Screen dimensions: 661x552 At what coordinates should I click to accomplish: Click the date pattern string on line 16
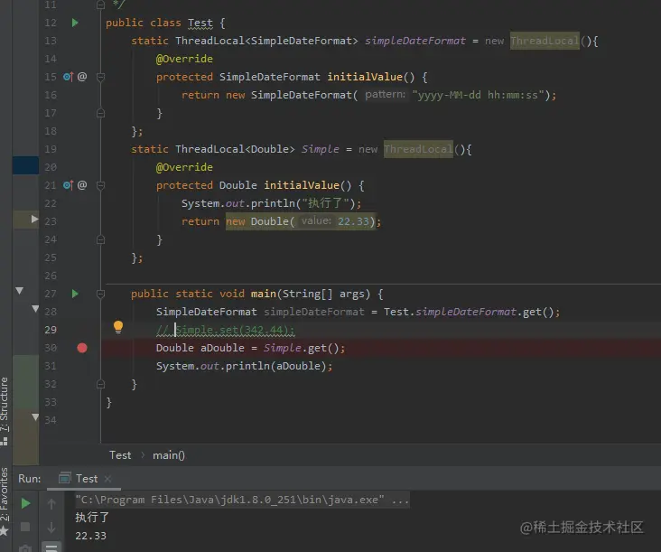click(x=479, y=95)
